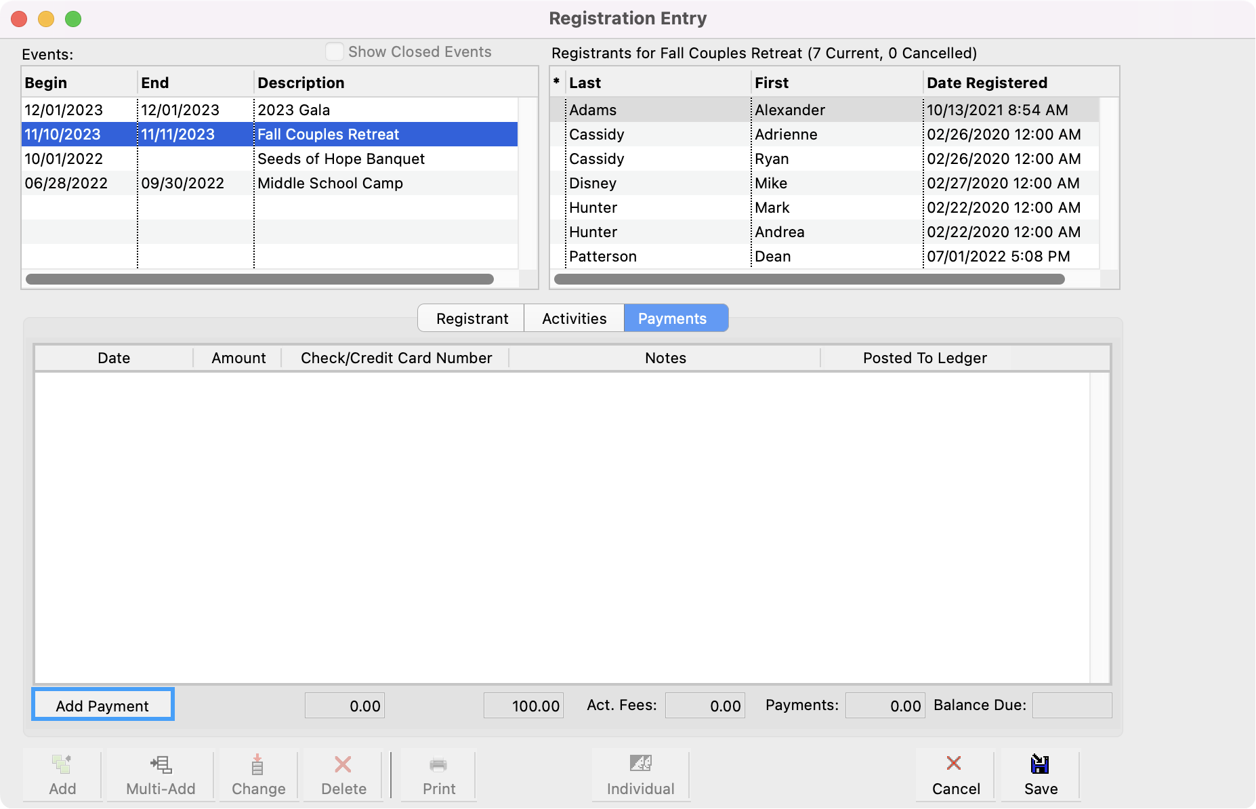Screen dimensions: 1256x809
Task: Open the Activities tab
Action: click(574, 318)
